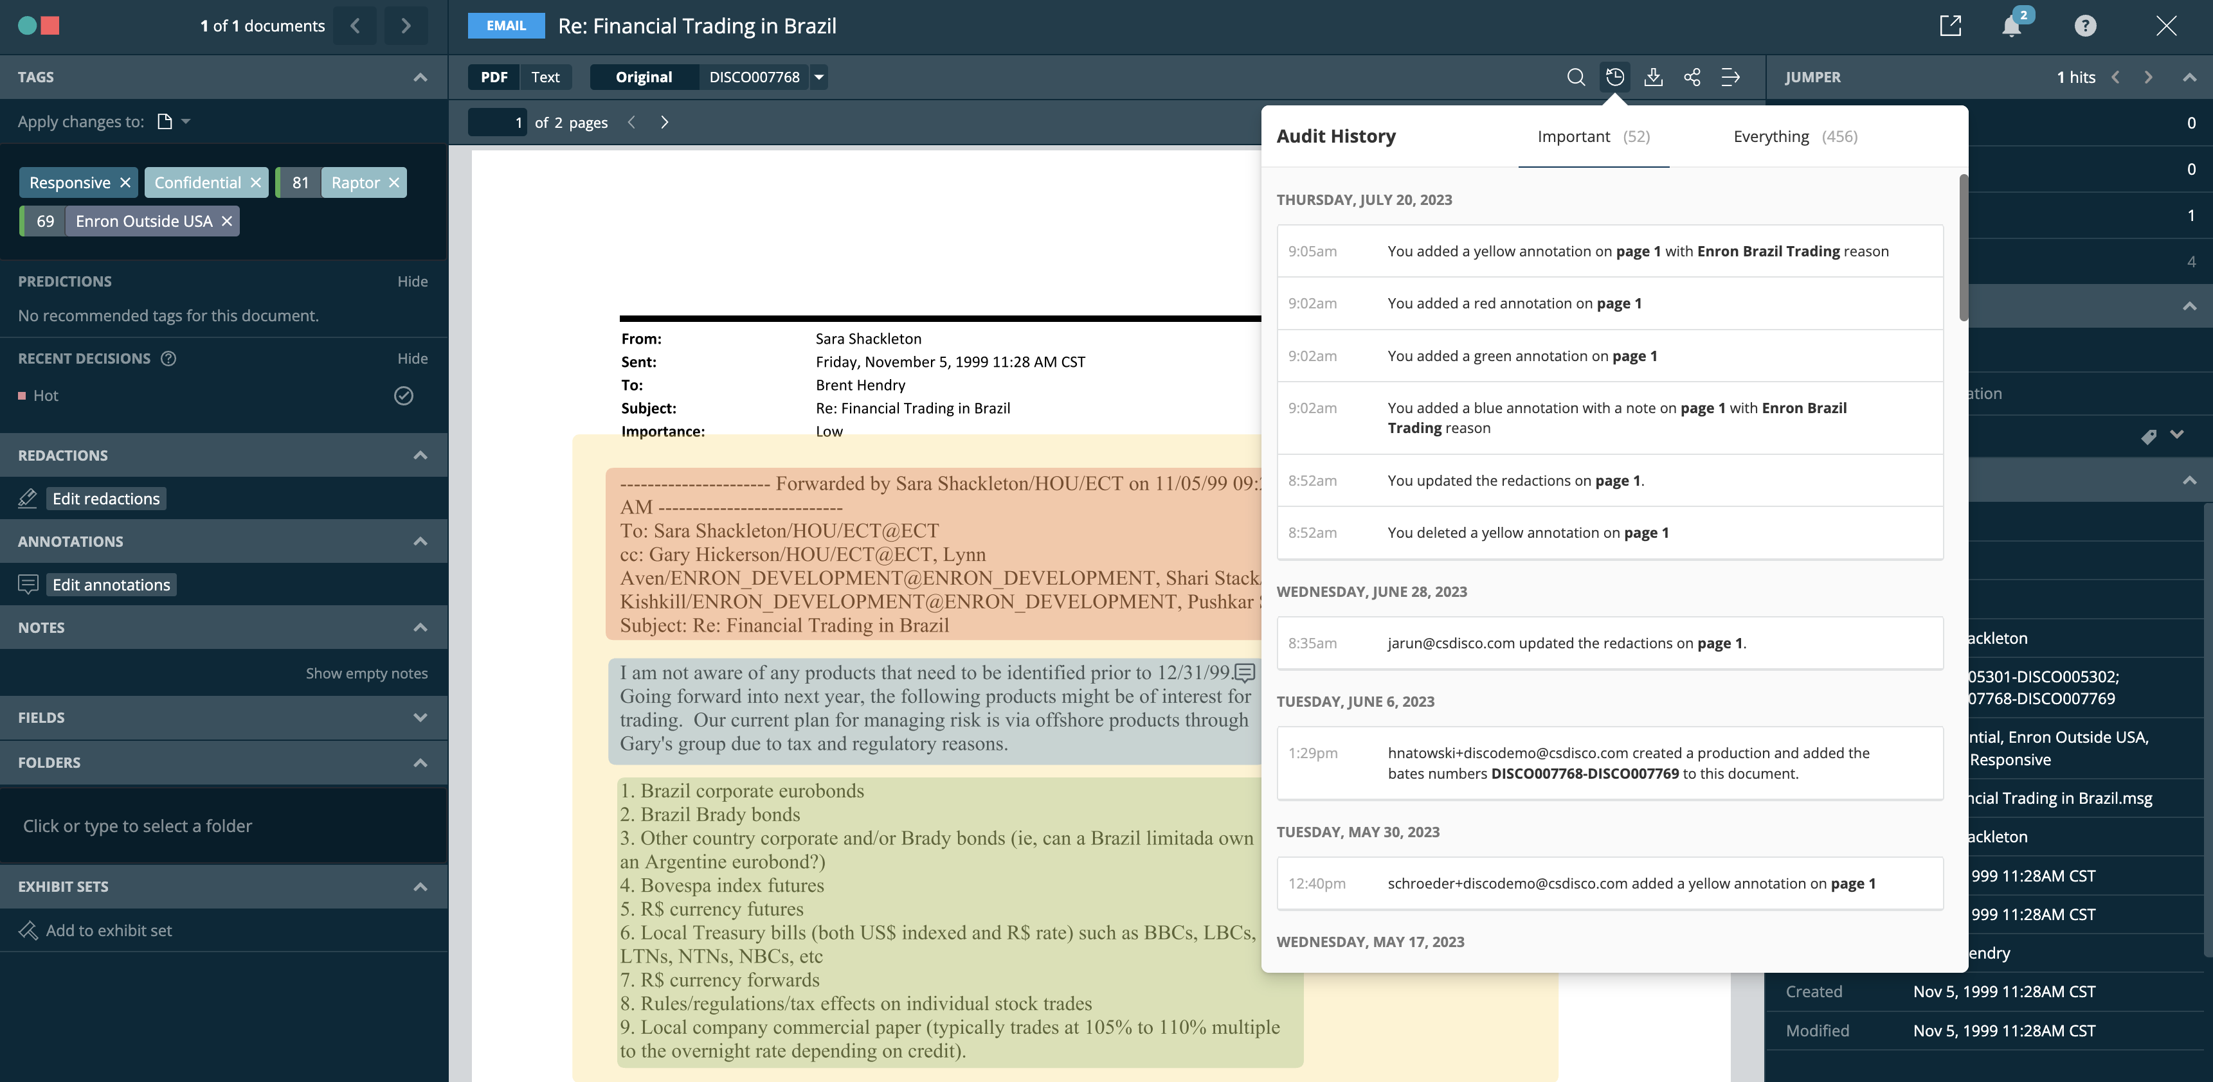
Task: Toggle the audit history clock icon
Action: click(1615, 77)
